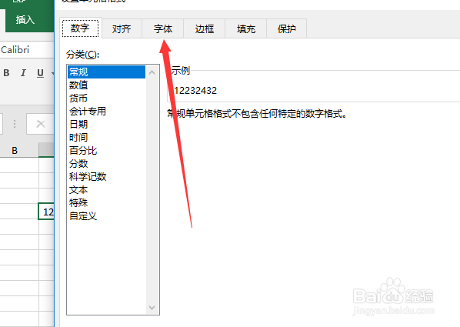Click the Calibri font name box
The image size is (460, 327).
(x=26, y=49)
